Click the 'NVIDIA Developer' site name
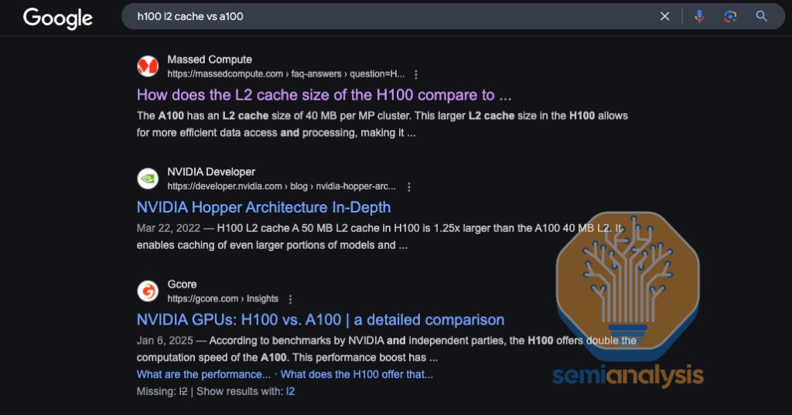The width and height of the screenshot is (792, 415). 211,172
